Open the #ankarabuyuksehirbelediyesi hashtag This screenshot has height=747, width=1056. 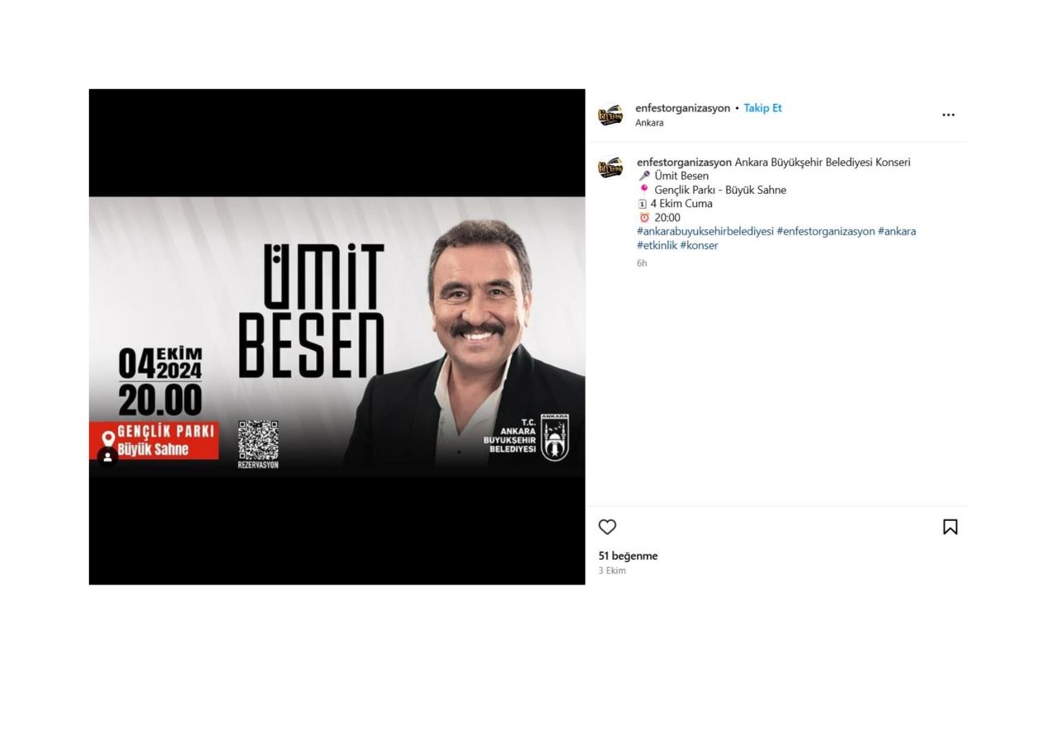tap(705, 231)
